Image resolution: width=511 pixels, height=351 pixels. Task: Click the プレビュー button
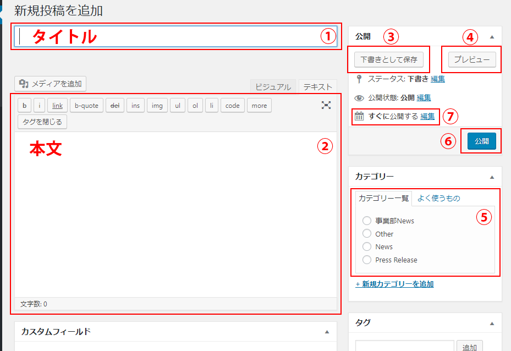point(472,59)
